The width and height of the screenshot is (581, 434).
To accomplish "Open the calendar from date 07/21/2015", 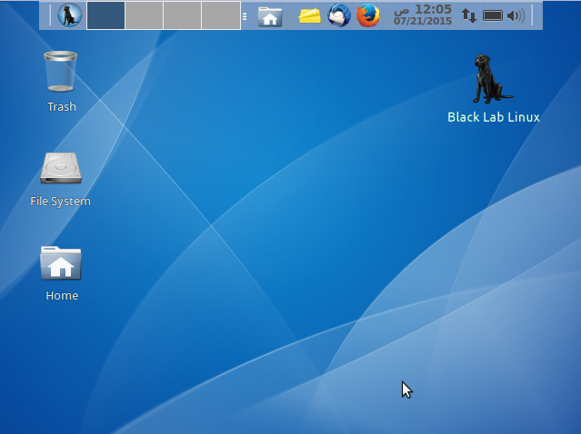I will 423,21.
